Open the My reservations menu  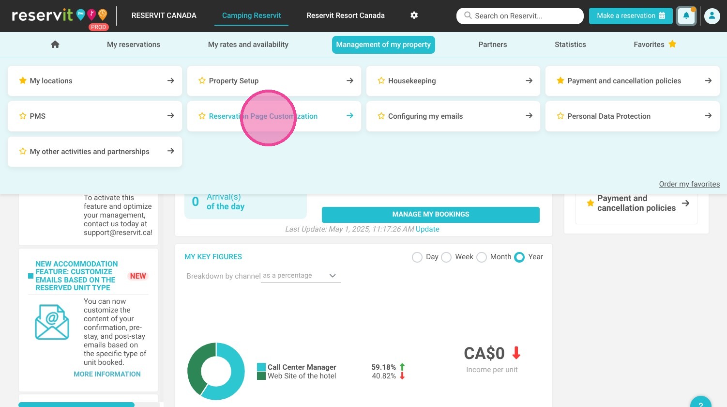134,45
